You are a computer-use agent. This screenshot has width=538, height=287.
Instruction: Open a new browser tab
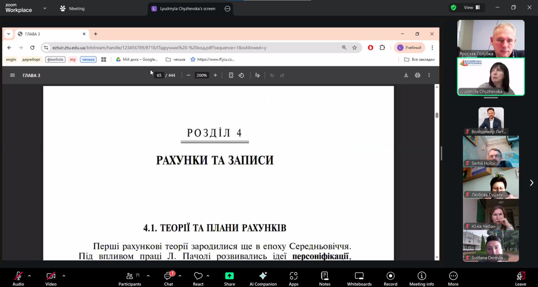point(96,34)
